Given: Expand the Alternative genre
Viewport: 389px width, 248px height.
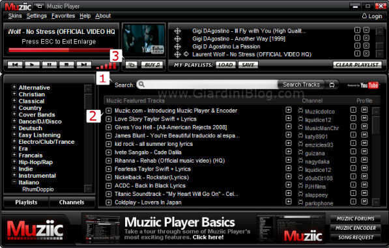Looking at the screenshot, I should click(14, 87).
